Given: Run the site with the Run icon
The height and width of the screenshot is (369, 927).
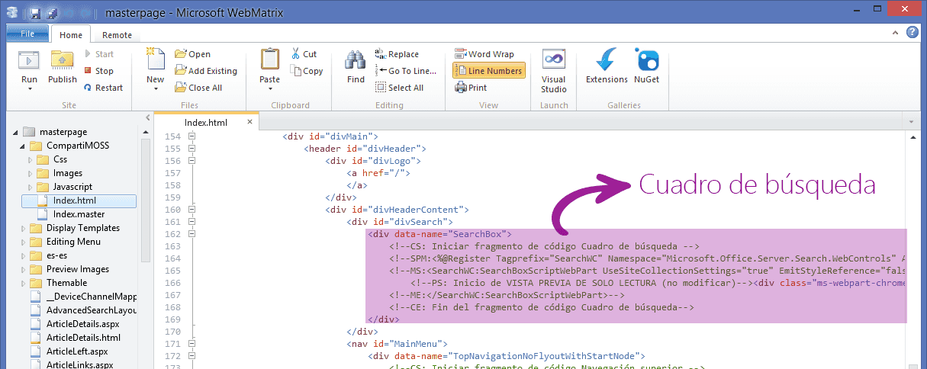Looking at the screenshot, I should 29,61.
